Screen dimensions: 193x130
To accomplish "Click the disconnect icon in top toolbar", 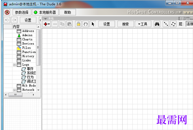I will [x=7, y=12].
